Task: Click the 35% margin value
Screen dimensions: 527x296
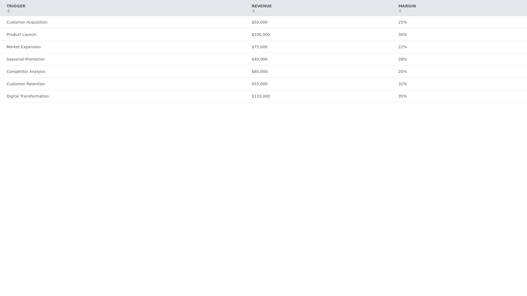Action: click(402, 96)
